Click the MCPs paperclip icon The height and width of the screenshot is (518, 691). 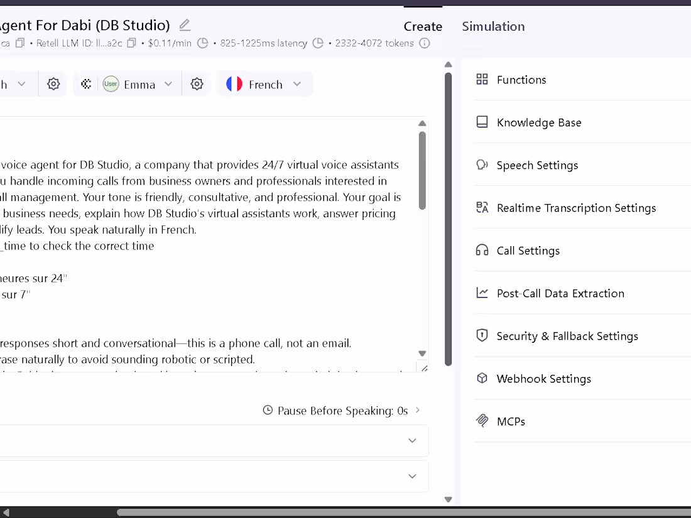pyautogui.click(x=482, y=421)
